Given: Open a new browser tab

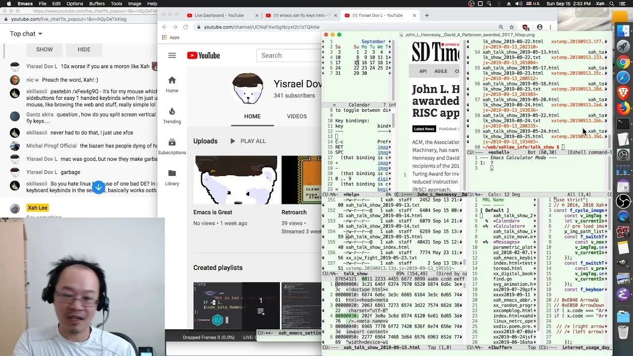Looking at the screenshot, I should (427, 15).
